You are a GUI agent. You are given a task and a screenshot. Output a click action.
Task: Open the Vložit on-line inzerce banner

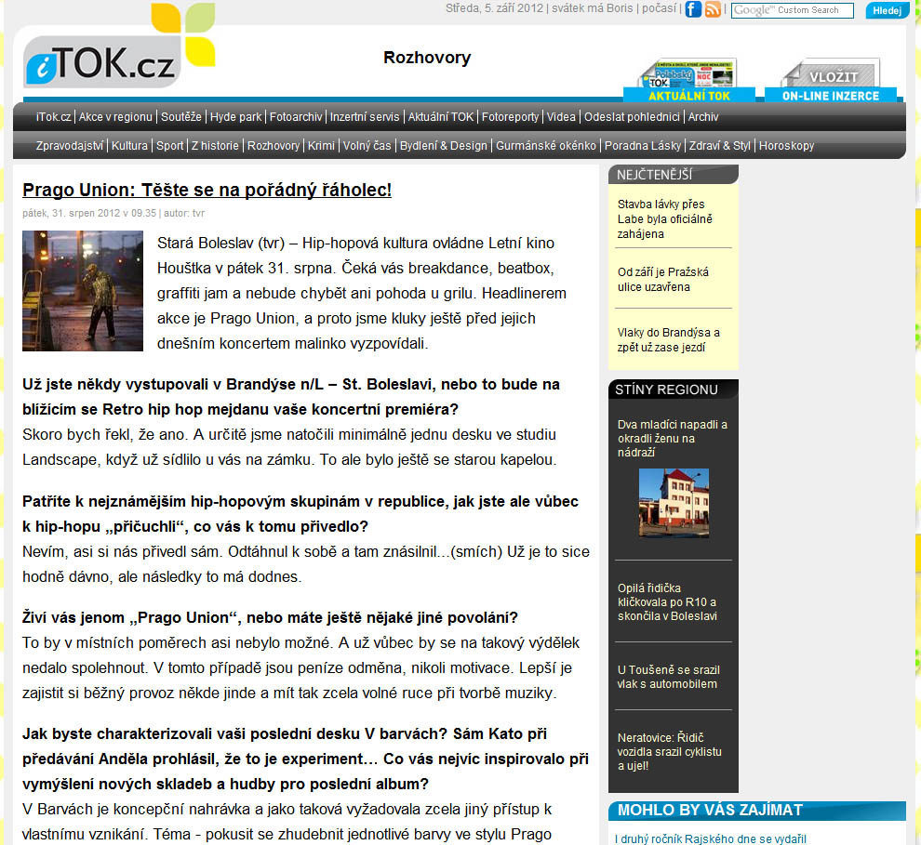(x=831, y=80)
